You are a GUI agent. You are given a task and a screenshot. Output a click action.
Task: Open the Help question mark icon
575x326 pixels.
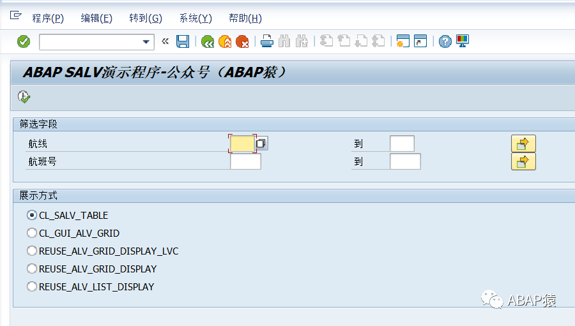445,41
